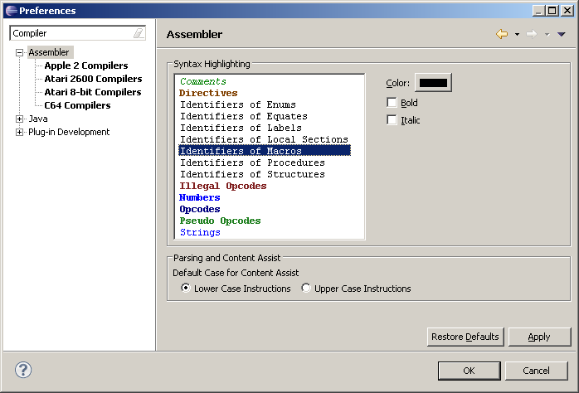Viewport: 579px width, 393px height.
Task: Open the Back history dropdown arrow
Action: 517,35
